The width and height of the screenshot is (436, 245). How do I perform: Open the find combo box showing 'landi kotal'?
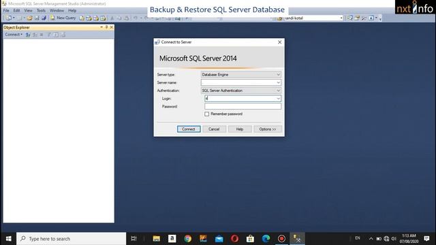[313, 18]
